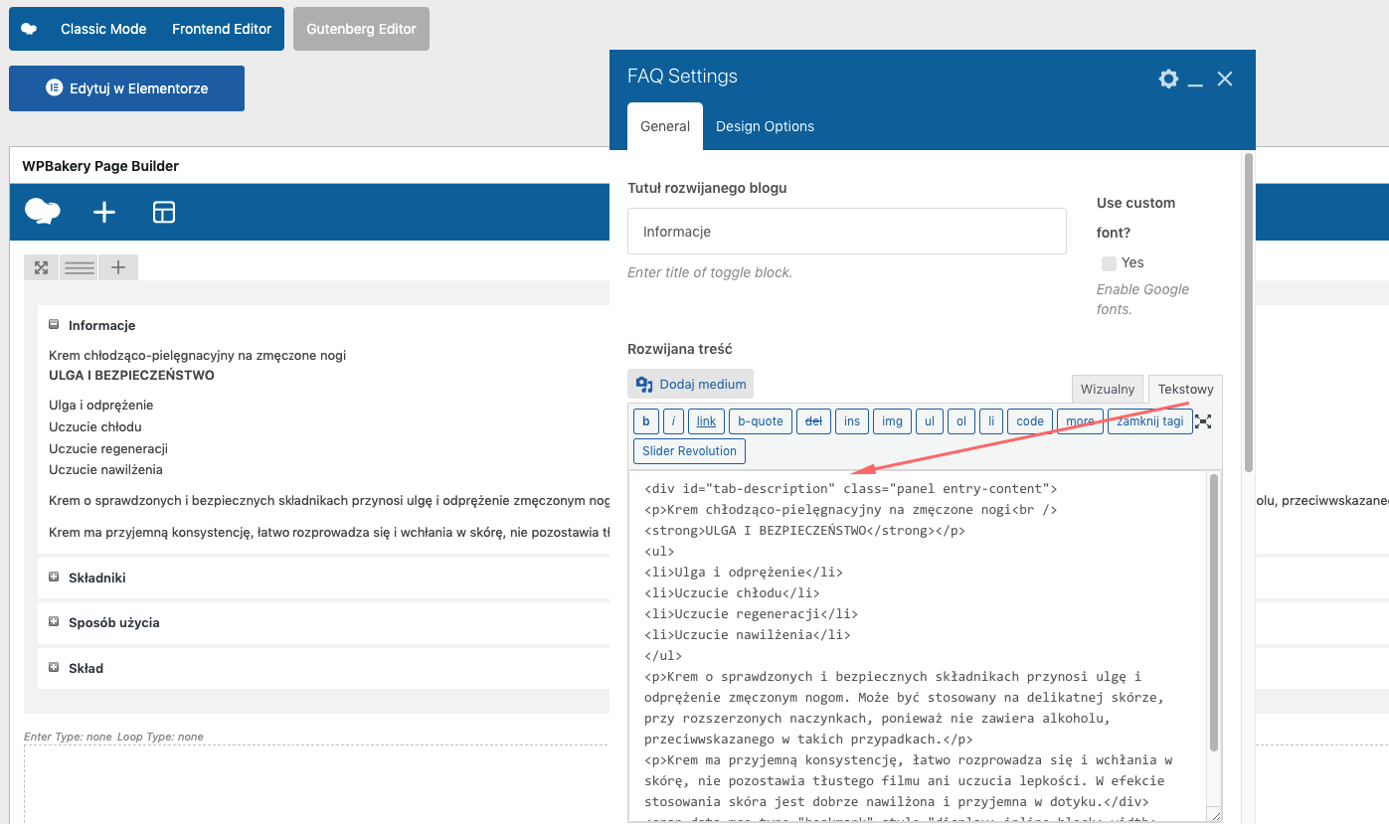This screenshot has width=1389, height=824.
Task: Open FAQ Settings gear icon
Action: point(1168,79)
